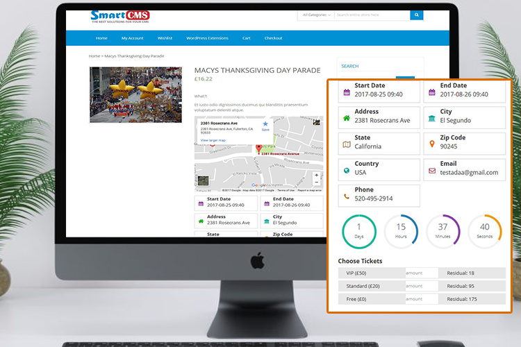Click the VIP ticket amount field
Screen dimensions: 521x347
(422, 273)
